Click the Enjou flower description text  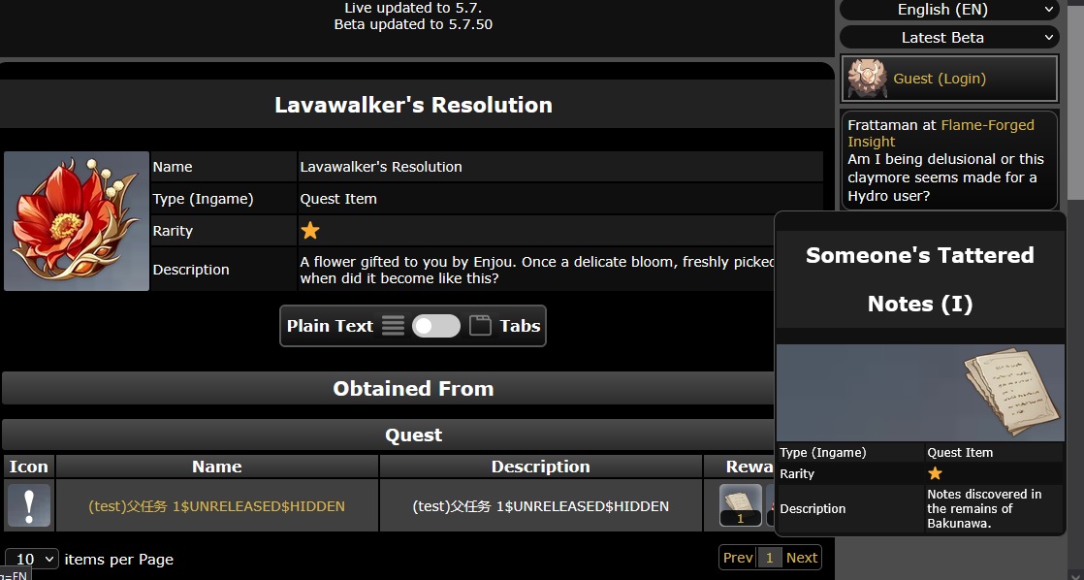537,271
